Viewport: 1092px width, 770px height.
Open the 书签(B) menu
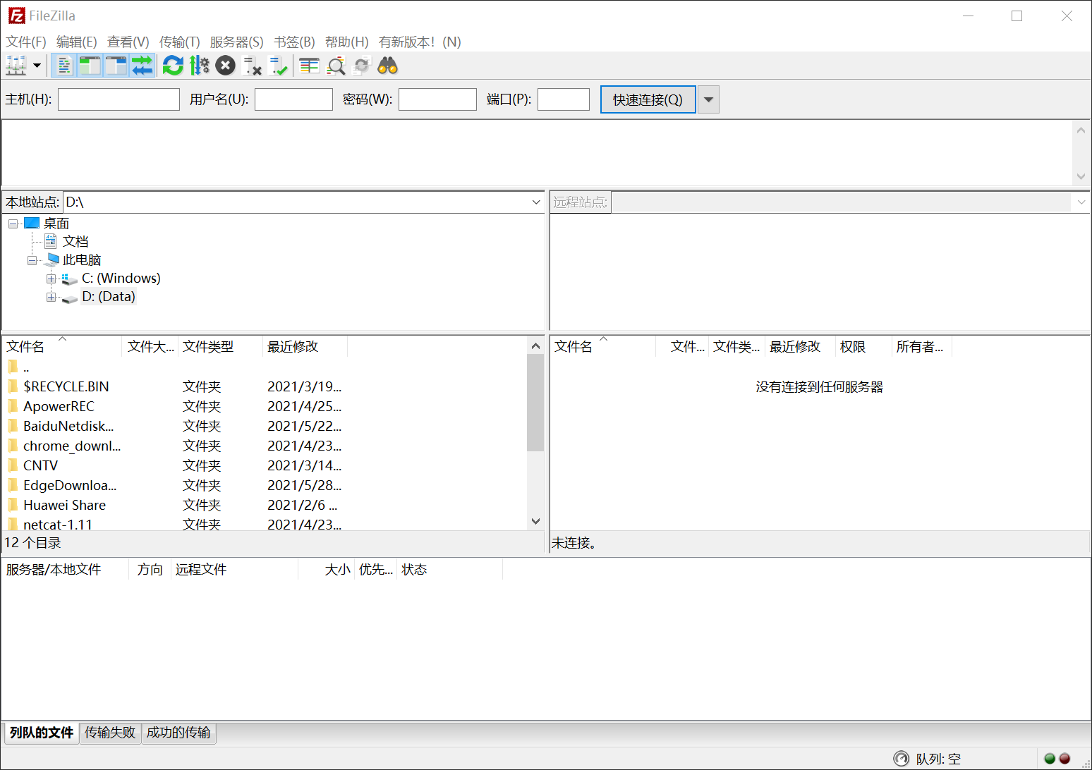point(294,42)
